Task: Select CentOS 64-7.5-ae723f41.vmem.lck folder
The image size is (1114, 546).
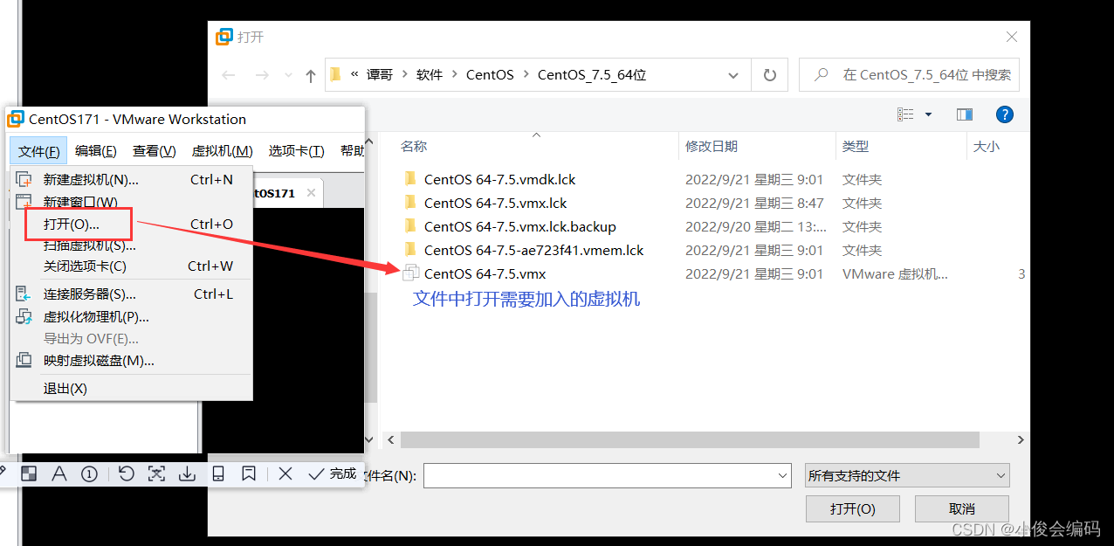Action: pyautogui.click(x=533, y=250)
